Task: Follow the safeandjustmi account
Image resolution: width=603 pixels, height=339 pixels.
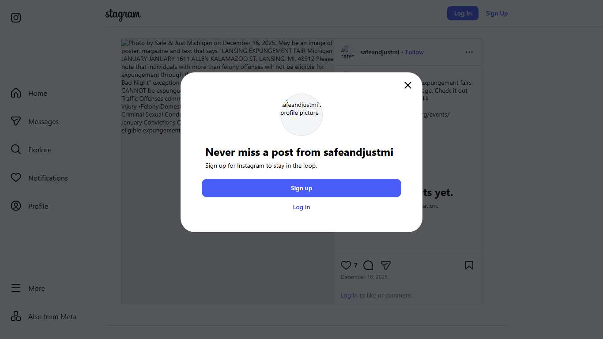Action: pos(415,52)
